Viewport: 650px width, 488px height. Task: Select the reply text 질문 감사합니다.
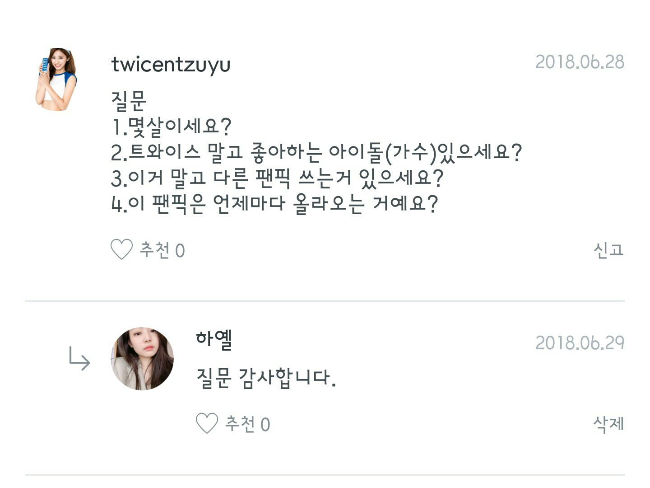[266, 378]
